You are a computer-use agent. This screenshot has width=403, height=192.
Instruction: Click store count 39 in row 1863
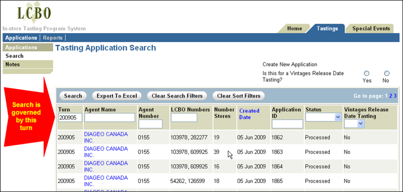[217, 152]
